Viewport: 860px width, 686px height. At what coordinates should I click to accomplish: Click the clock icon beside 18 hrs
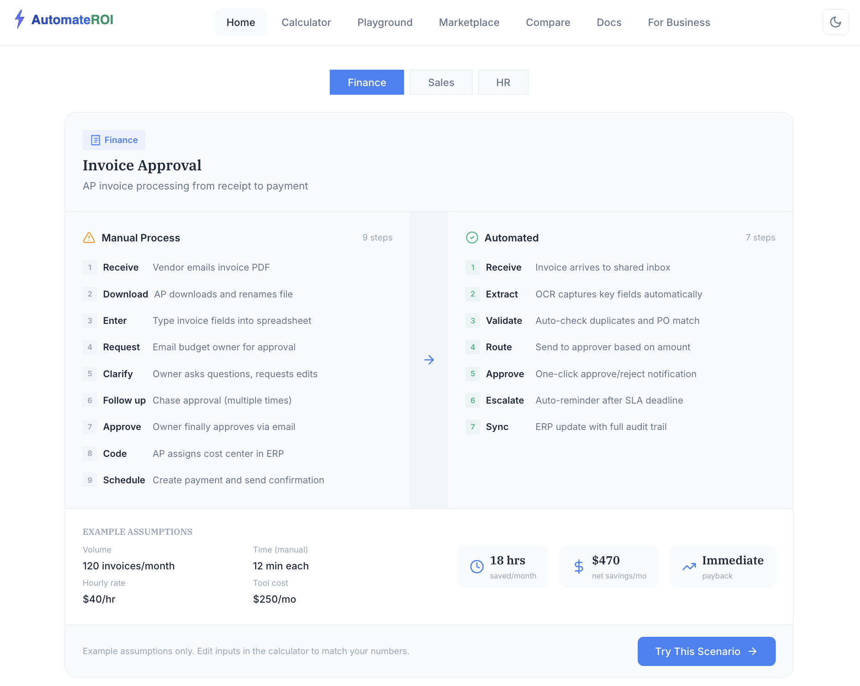476,566
